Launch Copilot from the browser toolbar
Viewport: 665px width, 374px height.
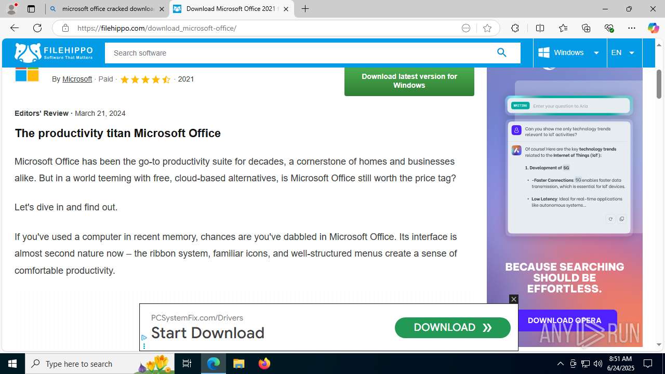pyautogui.click(x=653, y=28)
